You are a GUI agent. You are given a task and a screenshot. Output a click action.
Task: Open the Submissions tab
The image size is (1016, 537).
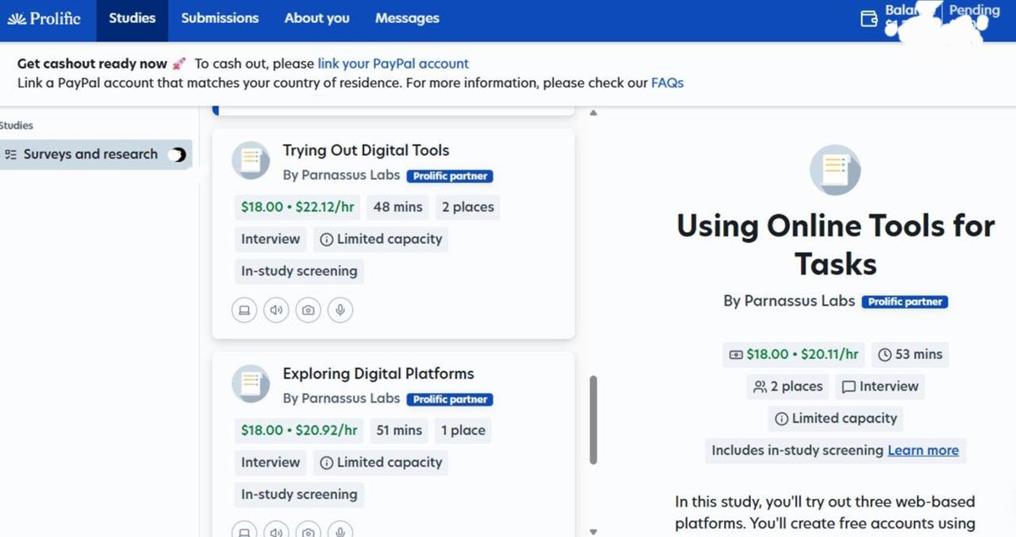tap(220, 18)
